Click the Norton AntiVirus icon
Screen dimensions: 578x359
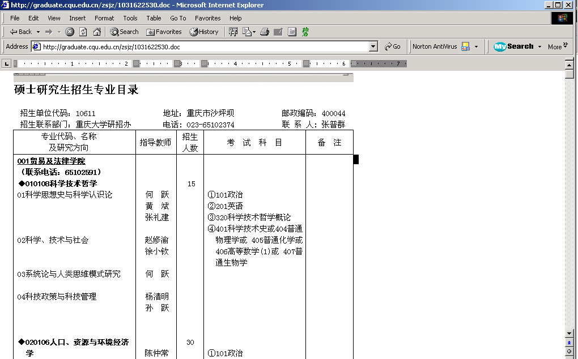coord(465,46)
